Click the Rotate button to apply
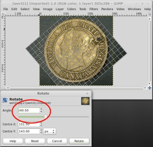Screen dimensions: 153x147 click(x=79, y=141)
